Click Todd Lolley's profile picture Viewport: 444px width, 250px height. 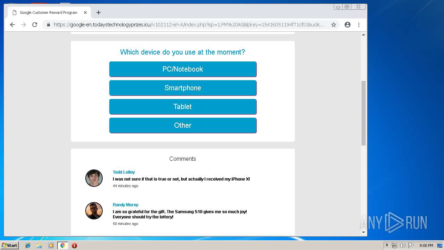click(x=94, y=178)
